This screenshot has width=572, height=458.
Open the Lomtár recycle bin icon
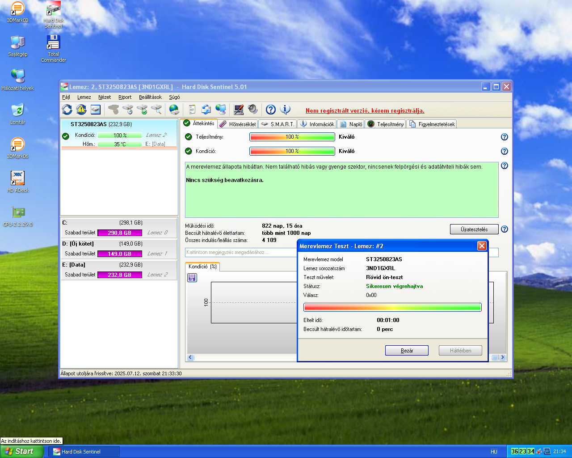click(18, 114)
